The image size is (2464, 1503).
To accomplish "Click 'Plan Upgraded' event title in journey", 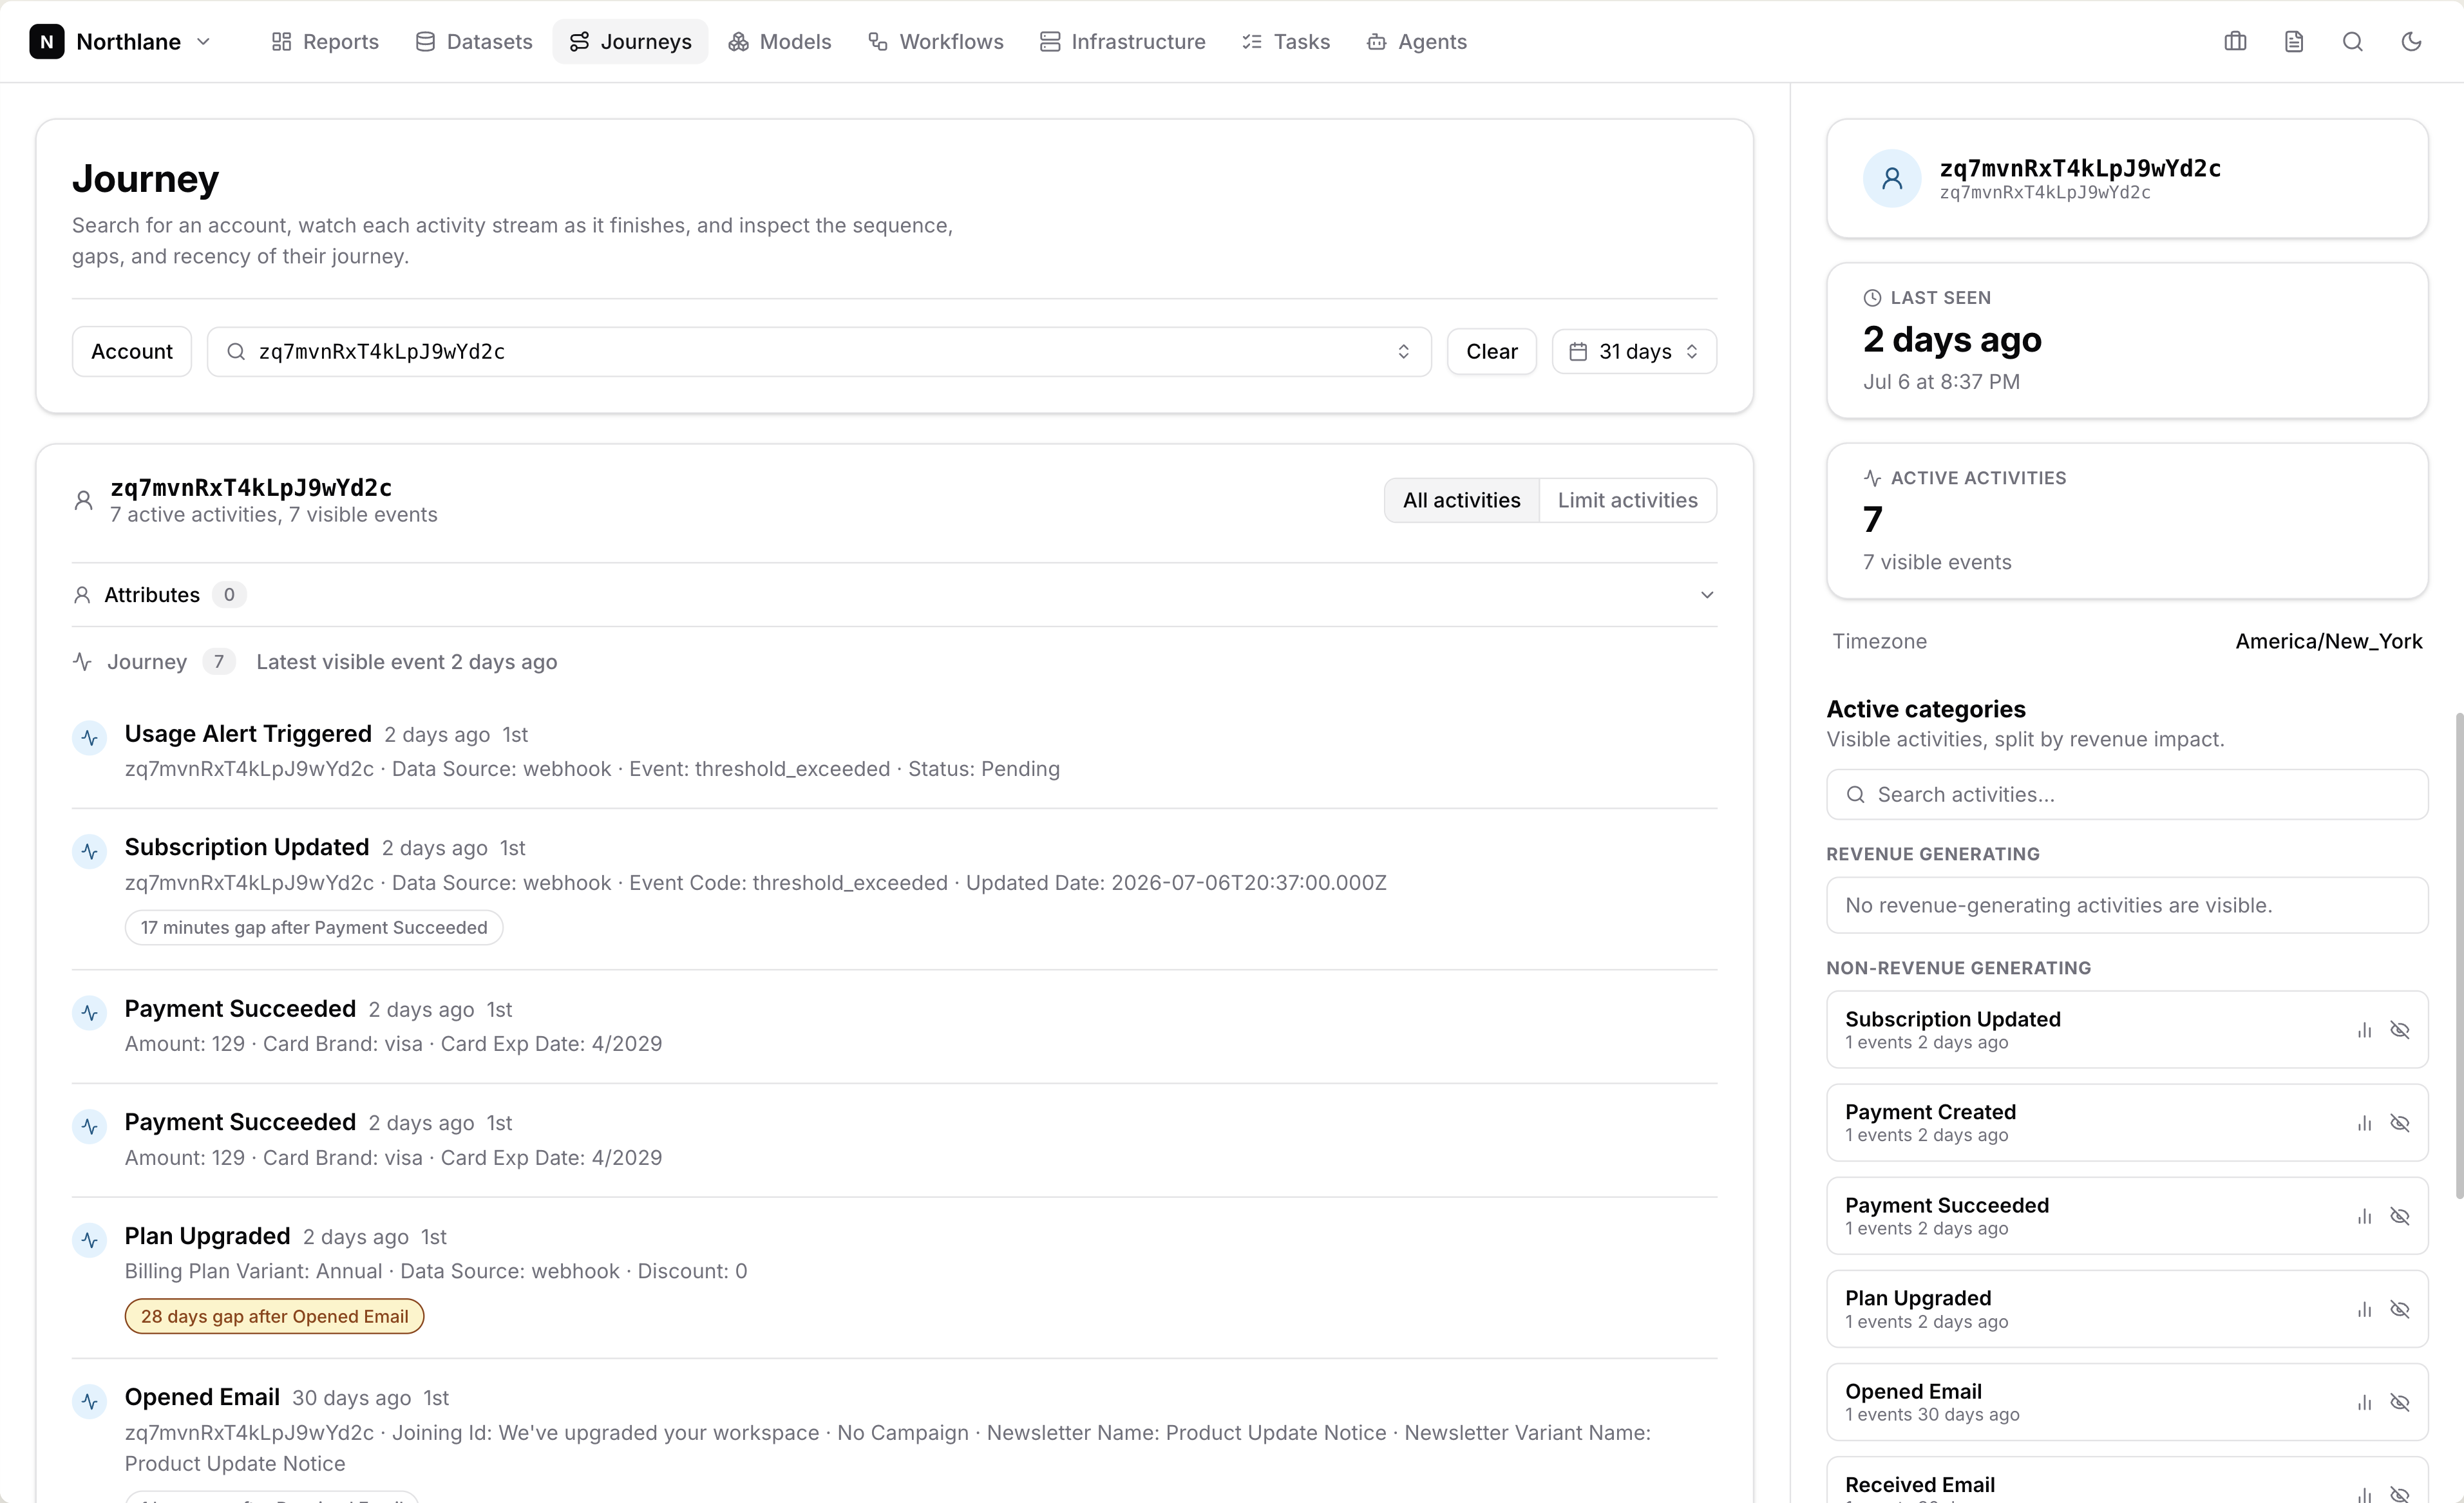I will coord(207,1236).
